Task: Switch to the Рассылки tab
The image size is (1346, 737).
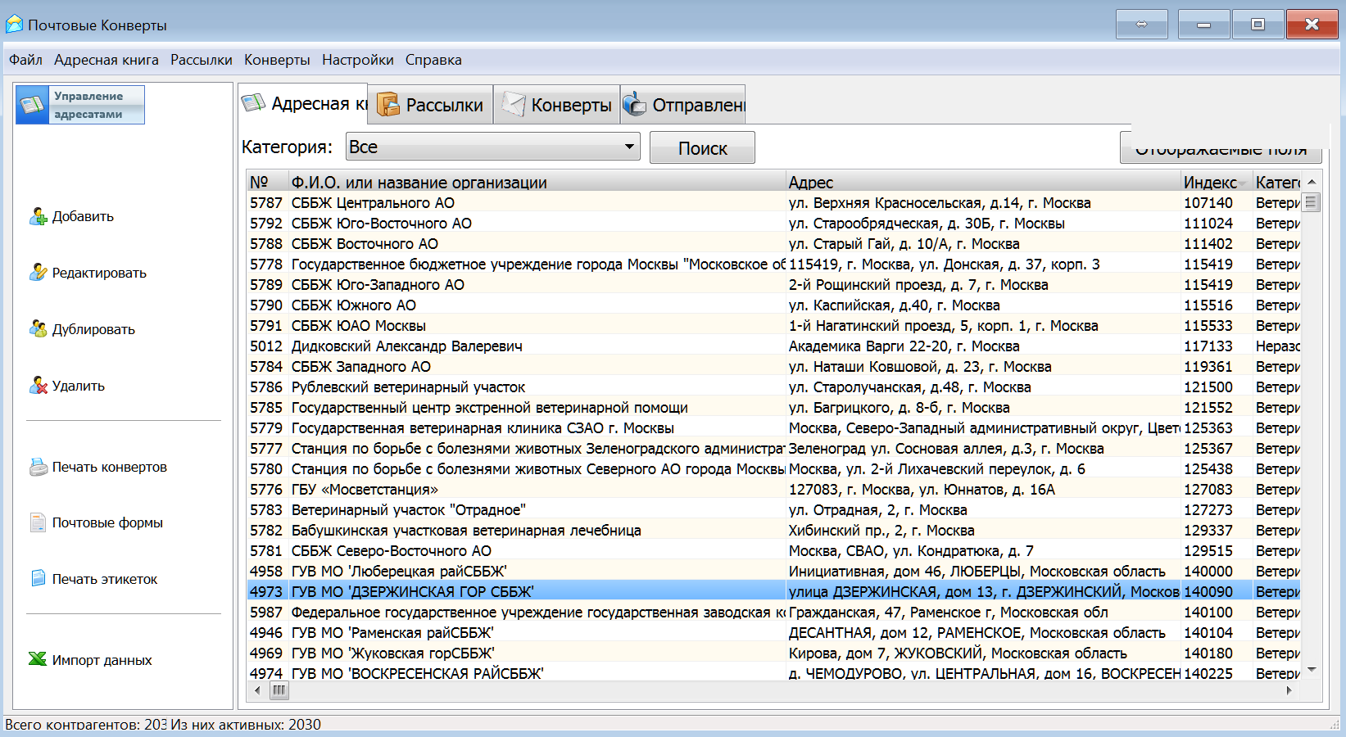Action: coord(430,105)
